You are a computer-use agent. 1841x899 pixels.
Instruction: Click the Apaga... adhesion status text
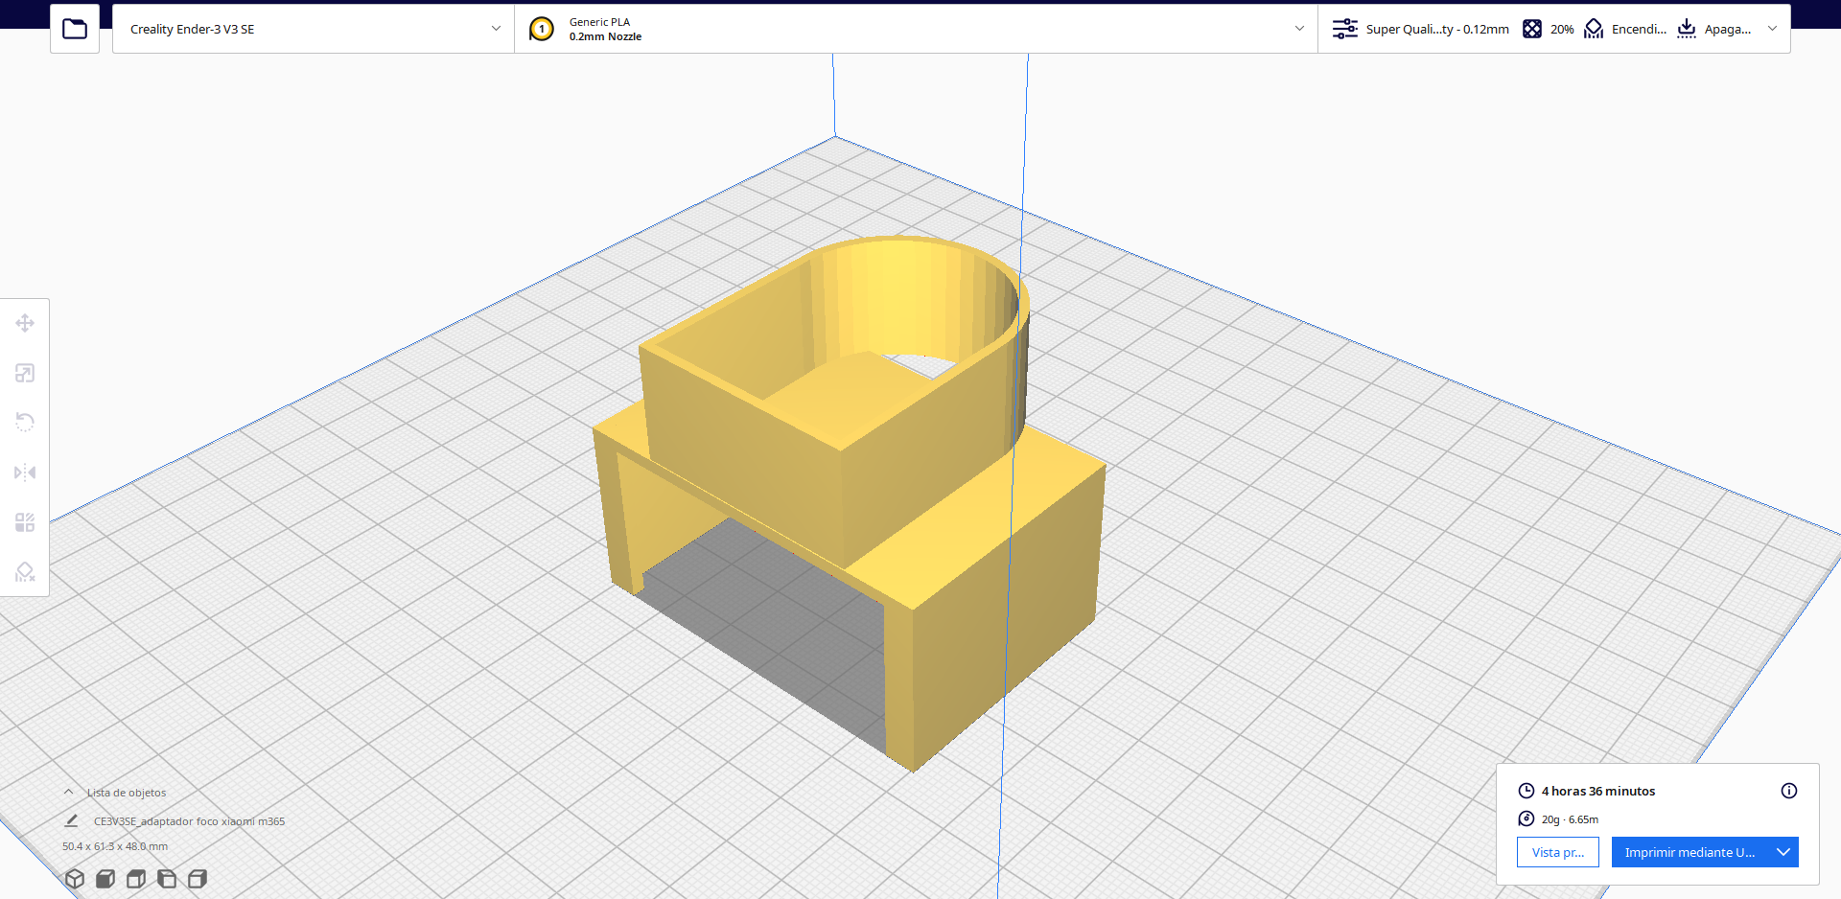tap(1728, 30)
